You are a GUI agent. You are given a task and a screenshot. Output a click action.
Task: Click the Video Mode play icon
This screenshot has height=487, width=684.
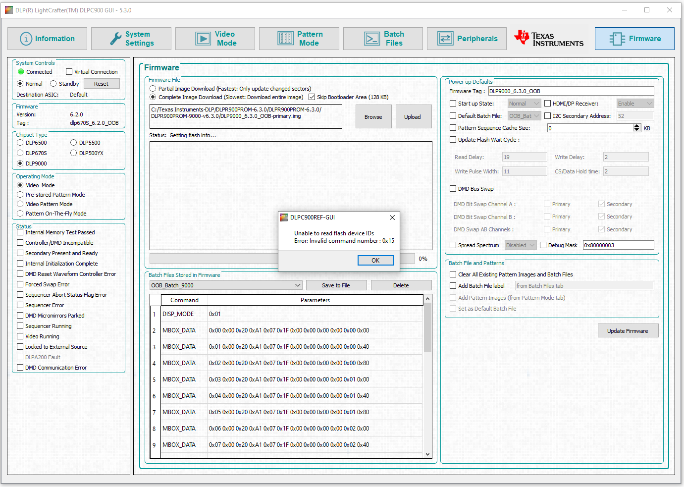(203, 39)
